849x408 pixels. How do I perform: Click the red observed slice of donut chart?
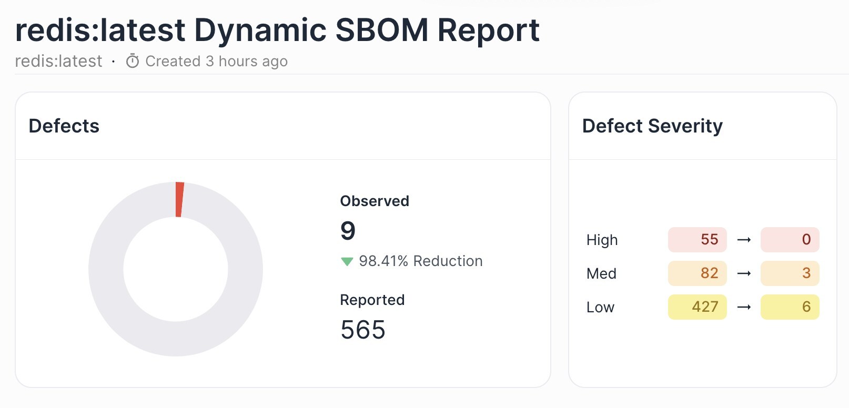point(179,199)
